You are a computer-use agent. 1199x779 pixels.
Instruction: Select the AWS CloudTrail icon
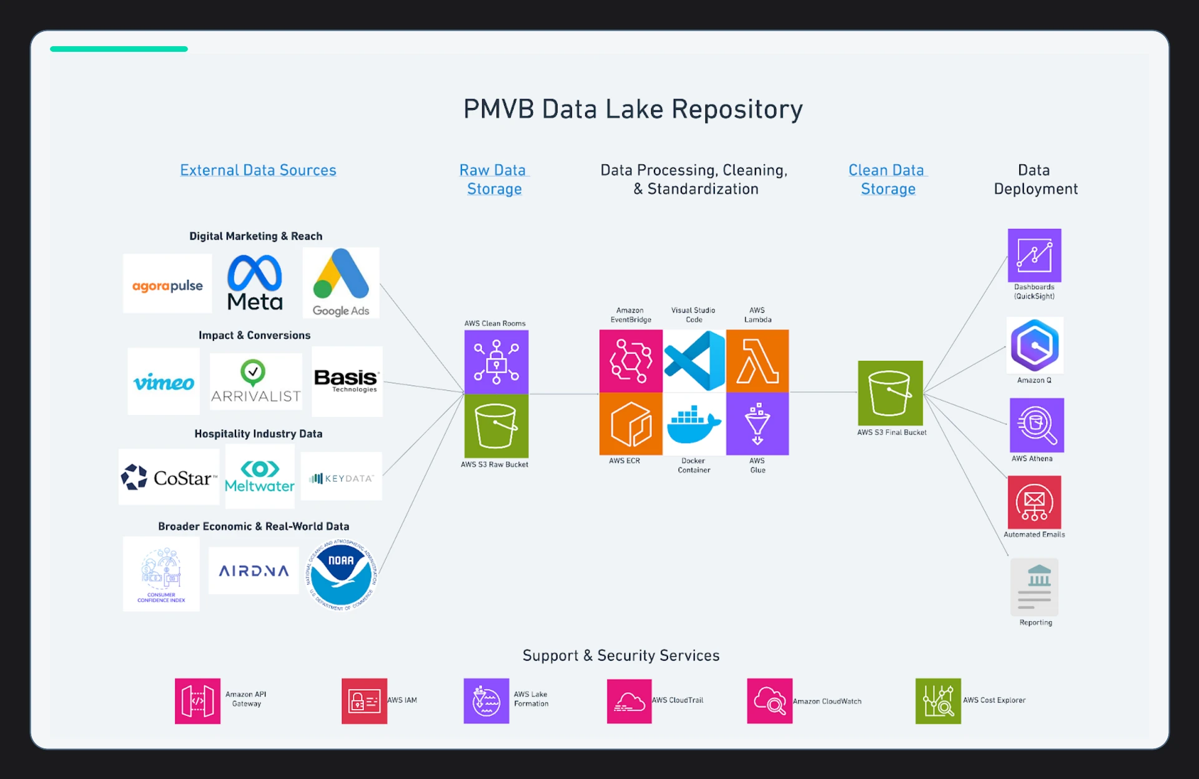pos(629,701)
